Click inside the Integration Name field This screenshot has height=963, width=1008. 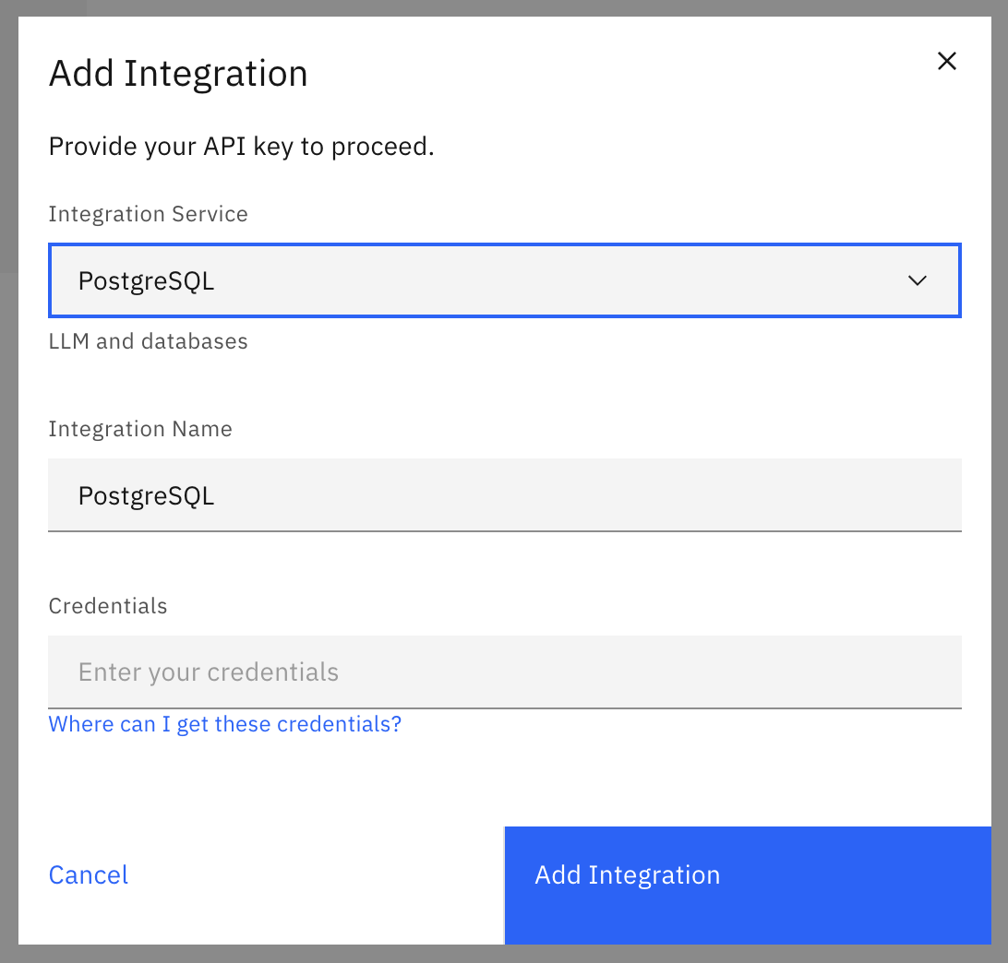[504, 495]
